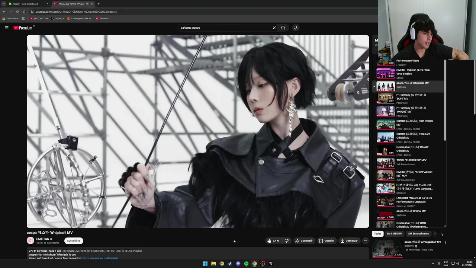The image size is (476, 268).
Task: Select the SM Entertainment filter chip
Action: click(x=418, y=234)
